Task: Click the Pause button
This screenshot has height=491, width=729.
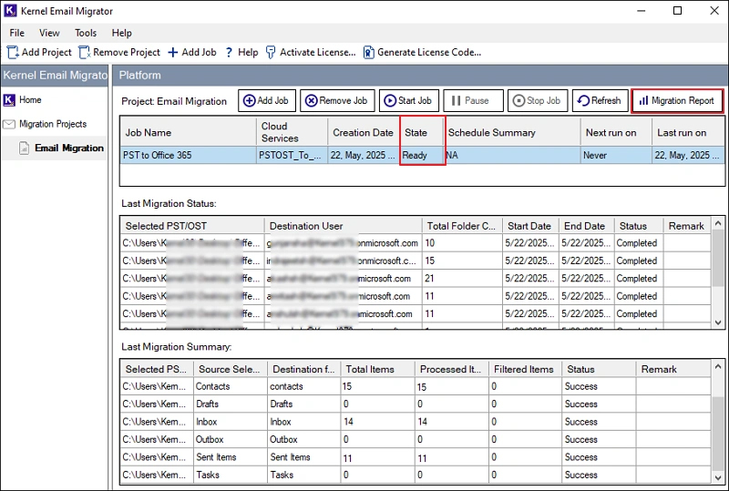Action: point(473,100)
